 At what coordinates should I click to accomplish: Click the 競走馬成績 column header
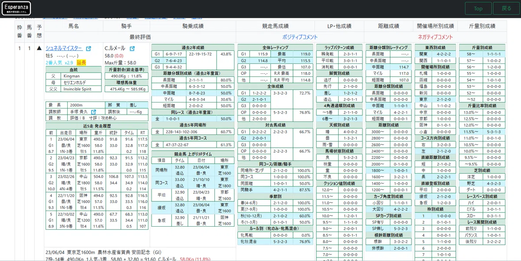pyautogui.click(x=276, y=26)
